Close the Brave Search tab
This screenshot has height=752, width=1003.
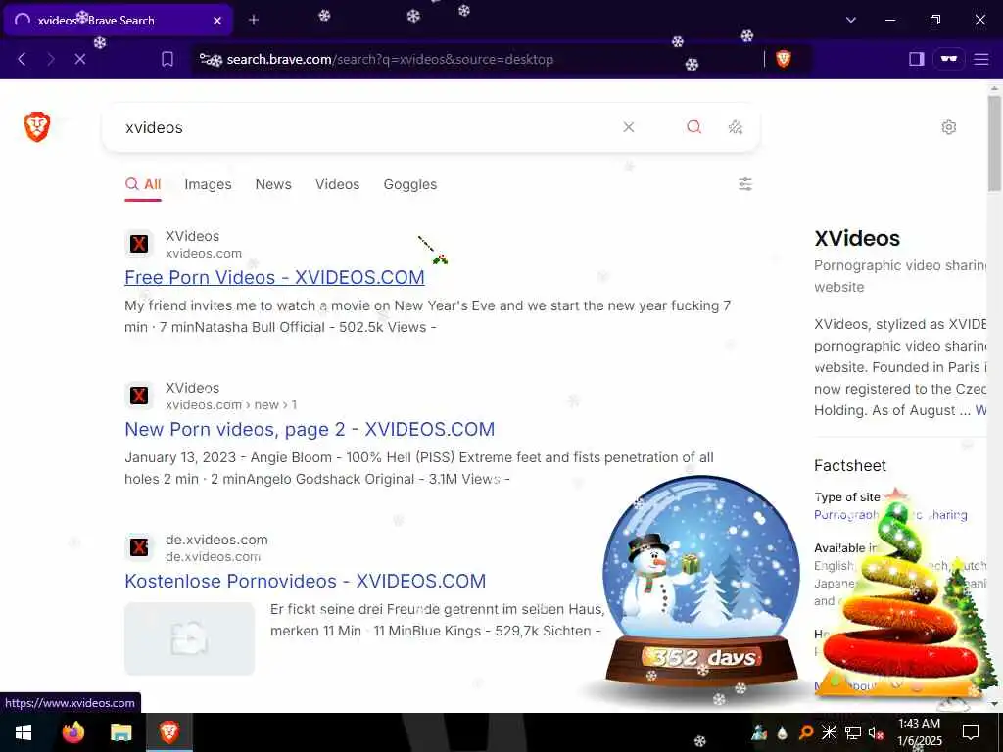tap(217, 21)
